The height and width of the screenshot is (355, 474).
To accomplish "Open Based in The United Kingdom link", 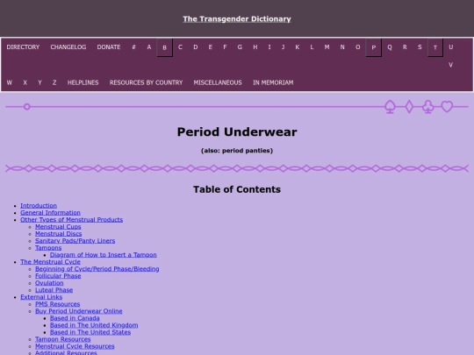I will [94, 325].
